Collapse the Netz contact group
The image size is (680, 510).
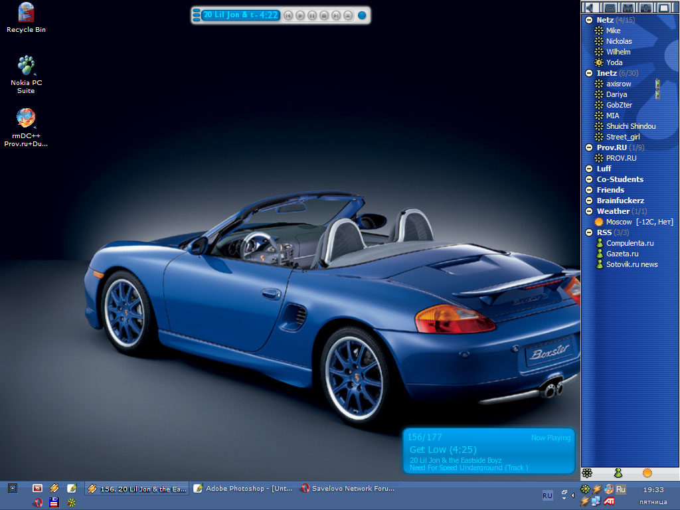[x=589, y=20]
